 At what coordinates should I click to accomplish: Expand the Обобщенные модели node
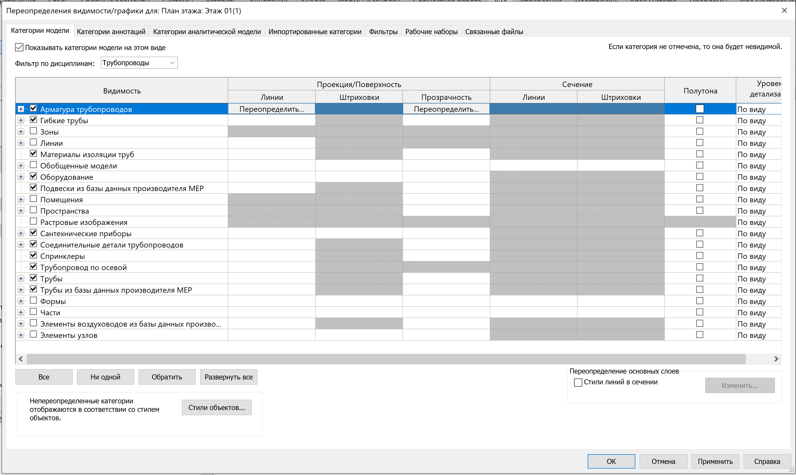click(x=21, y=166)
